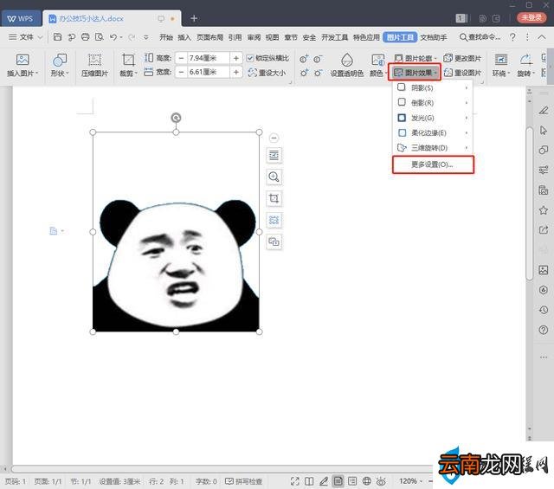
Task: Click the Print Preview icon
Action: pyautogui.click(x=100, y=36)
